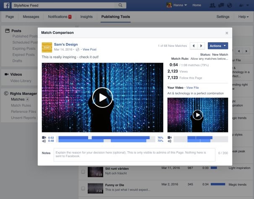Click the Home link in top bar
Screen dimensions: 254x199
tap(196, 5)
